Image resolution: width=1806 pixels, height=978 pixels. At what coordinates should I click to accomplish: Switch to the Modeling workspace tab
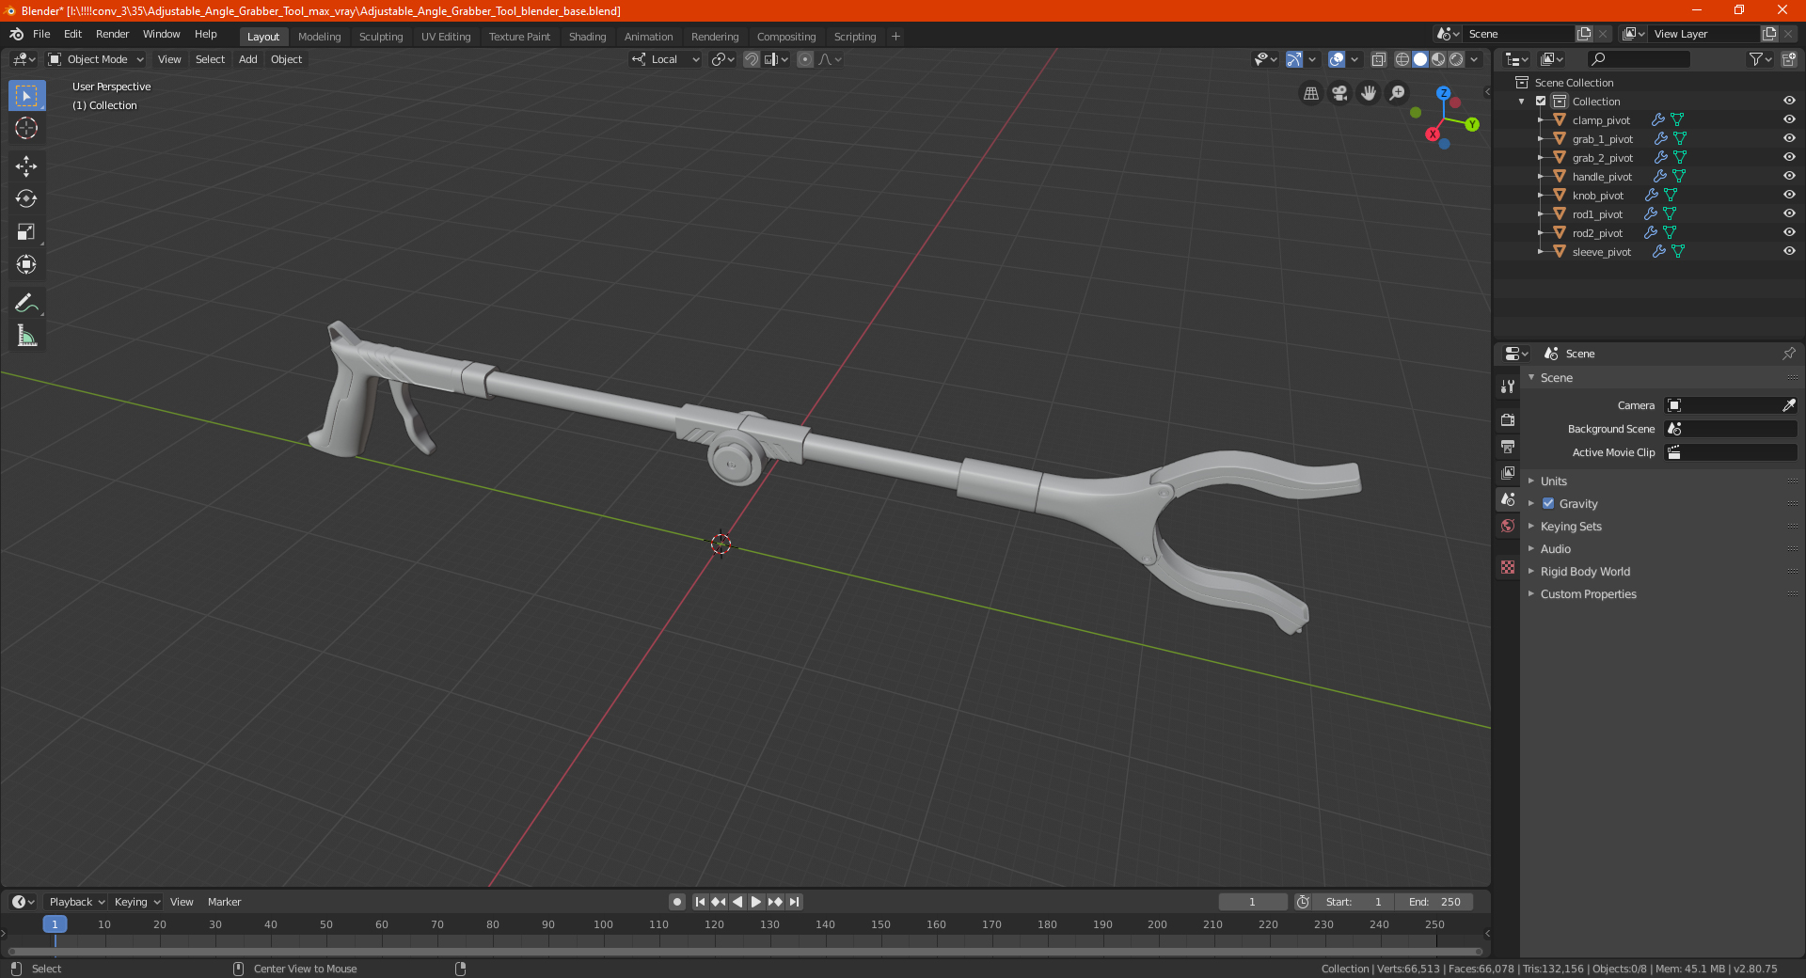click(319, 37)
